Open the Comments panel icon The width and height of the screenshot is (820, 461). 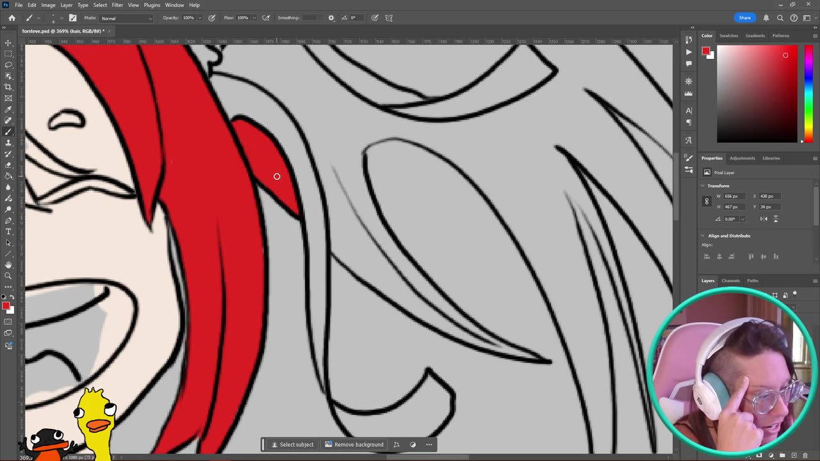(x=689, y=63)
